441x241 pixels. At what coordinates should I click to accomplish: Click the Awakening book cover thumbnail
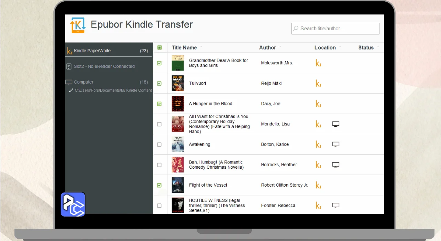178,144
